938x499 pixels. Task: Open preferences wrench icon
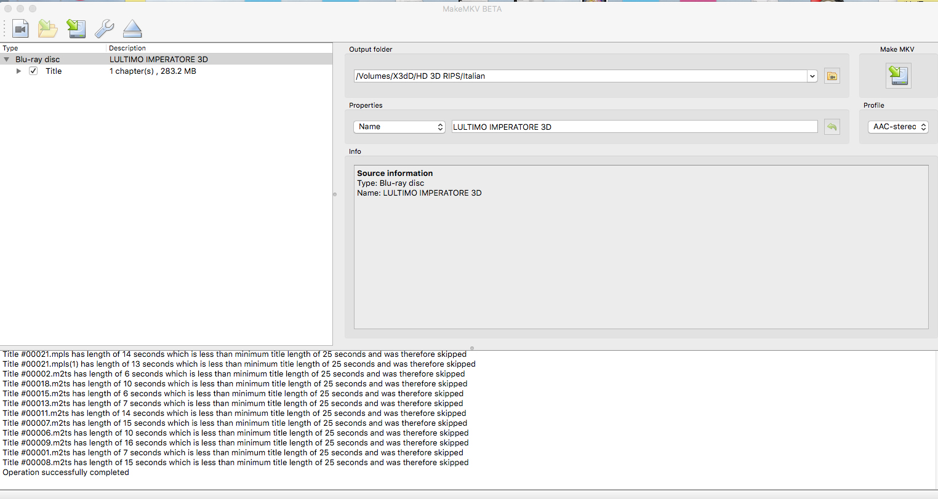[x=104, y=28]
